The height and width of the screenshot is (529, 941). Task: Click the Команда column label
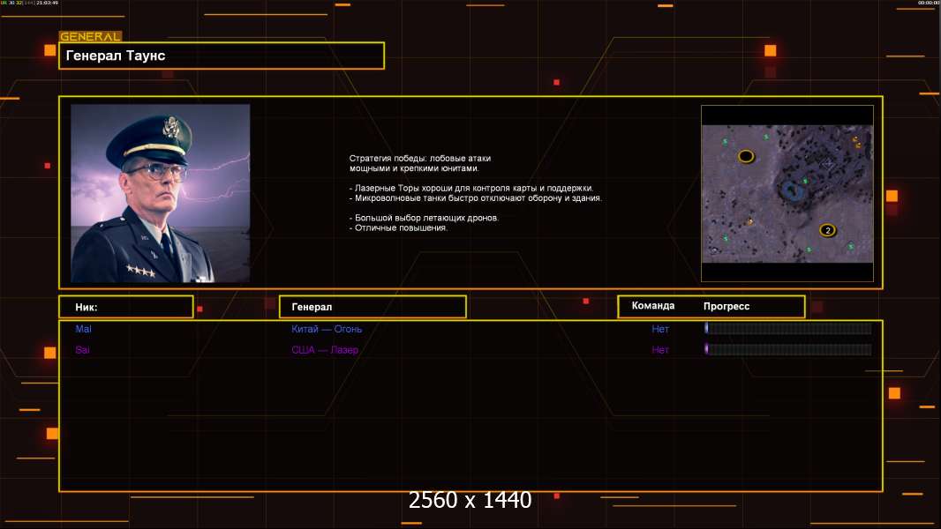coord(653,306)
